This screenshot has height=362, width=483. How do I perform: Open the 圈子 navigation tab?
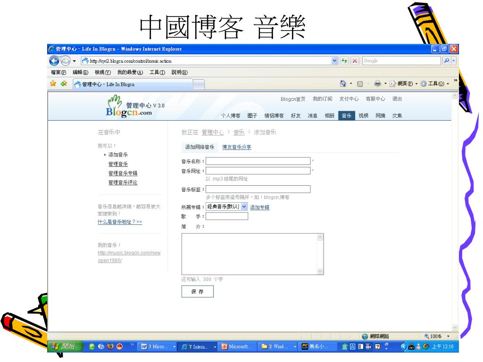tap(252, 115)
